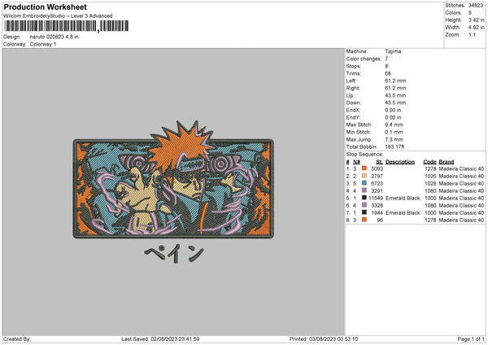Select 'Emerald Black' description in row 7
The height and width of the screenshot is (345, 488).
click(403, 212)
